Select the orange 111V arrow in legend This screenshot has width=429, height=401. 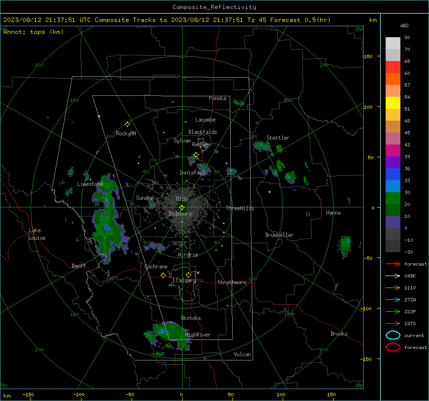(393, 288)
